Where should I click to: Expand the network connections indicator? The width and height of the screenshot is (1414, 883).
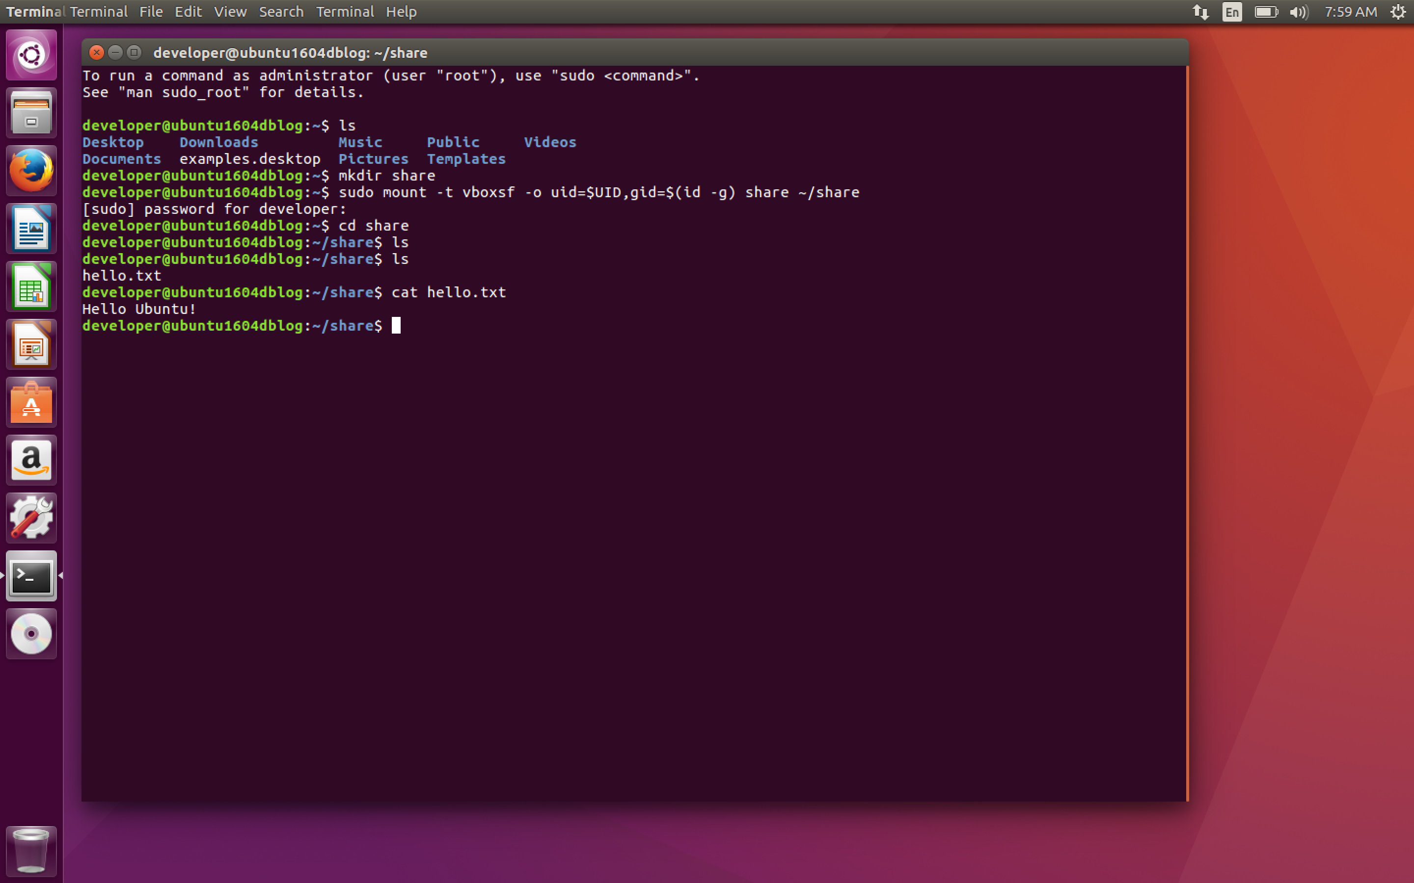click(1200, 12)
